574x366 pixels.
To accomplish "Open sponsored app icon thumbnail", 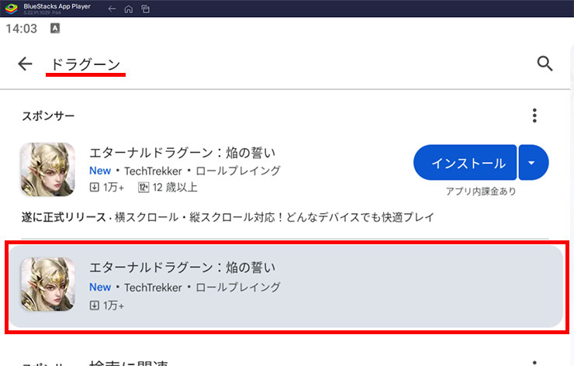I will click(47, 170).
